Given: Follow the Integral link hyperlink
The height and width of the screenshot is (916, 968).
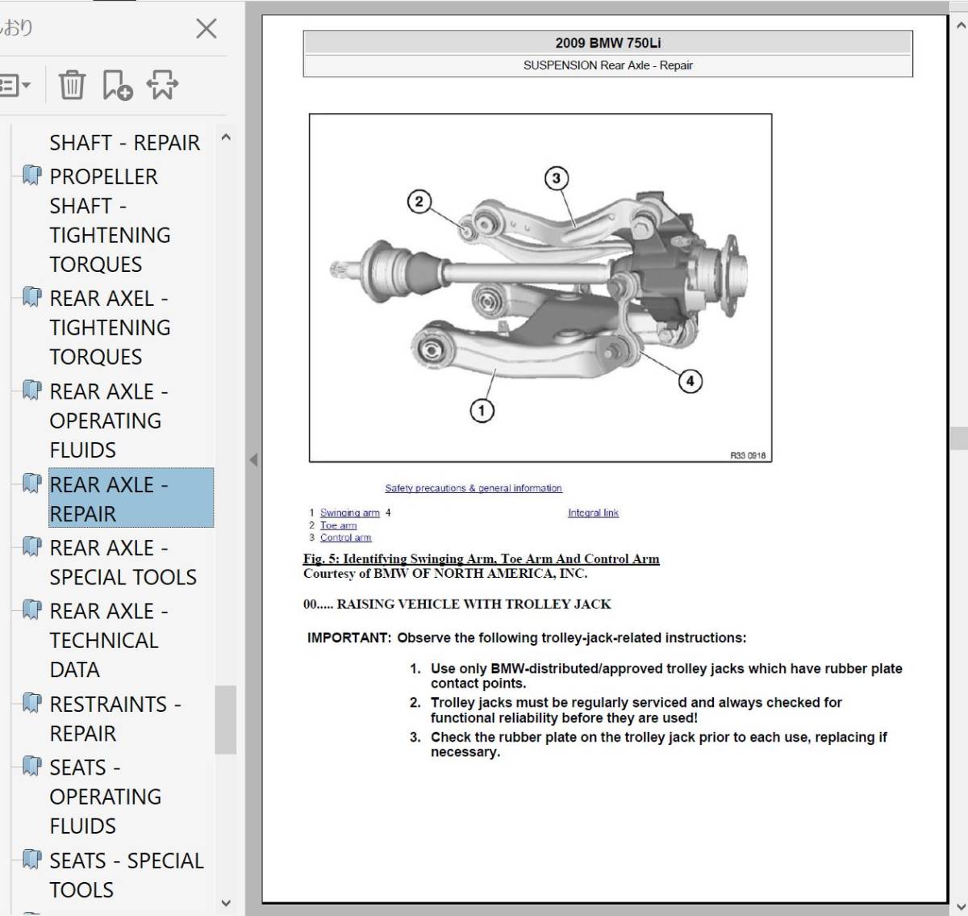Looking at the screenshot, I should pyautogui.click(x=593, y=512).
